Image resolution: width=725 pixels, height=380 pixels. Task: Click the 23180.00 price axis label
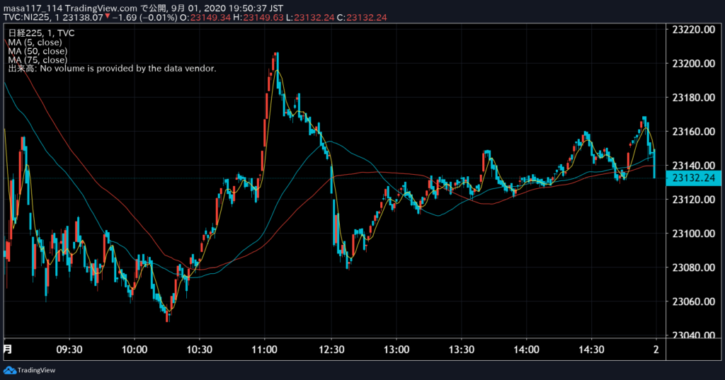point(694,98)
